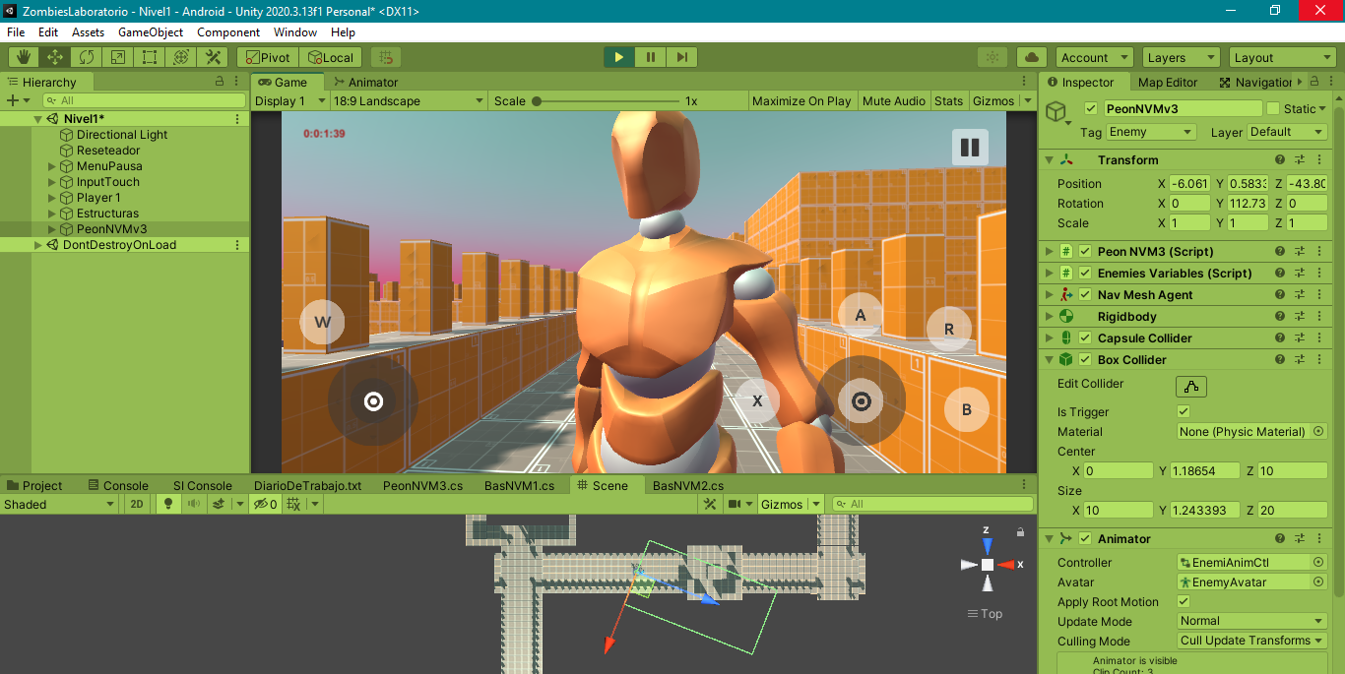Open the Layer Default dropdown
The image size is (1345, 674).
click(x=1287, y=132)
